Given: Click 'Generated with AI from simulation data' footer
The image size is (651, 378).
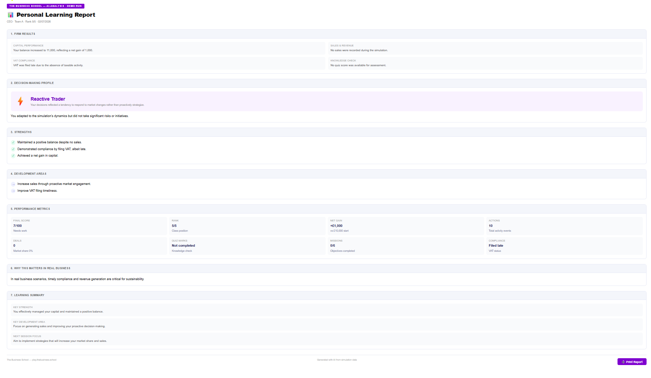Looking at the screenshot, I should (337, 360).
